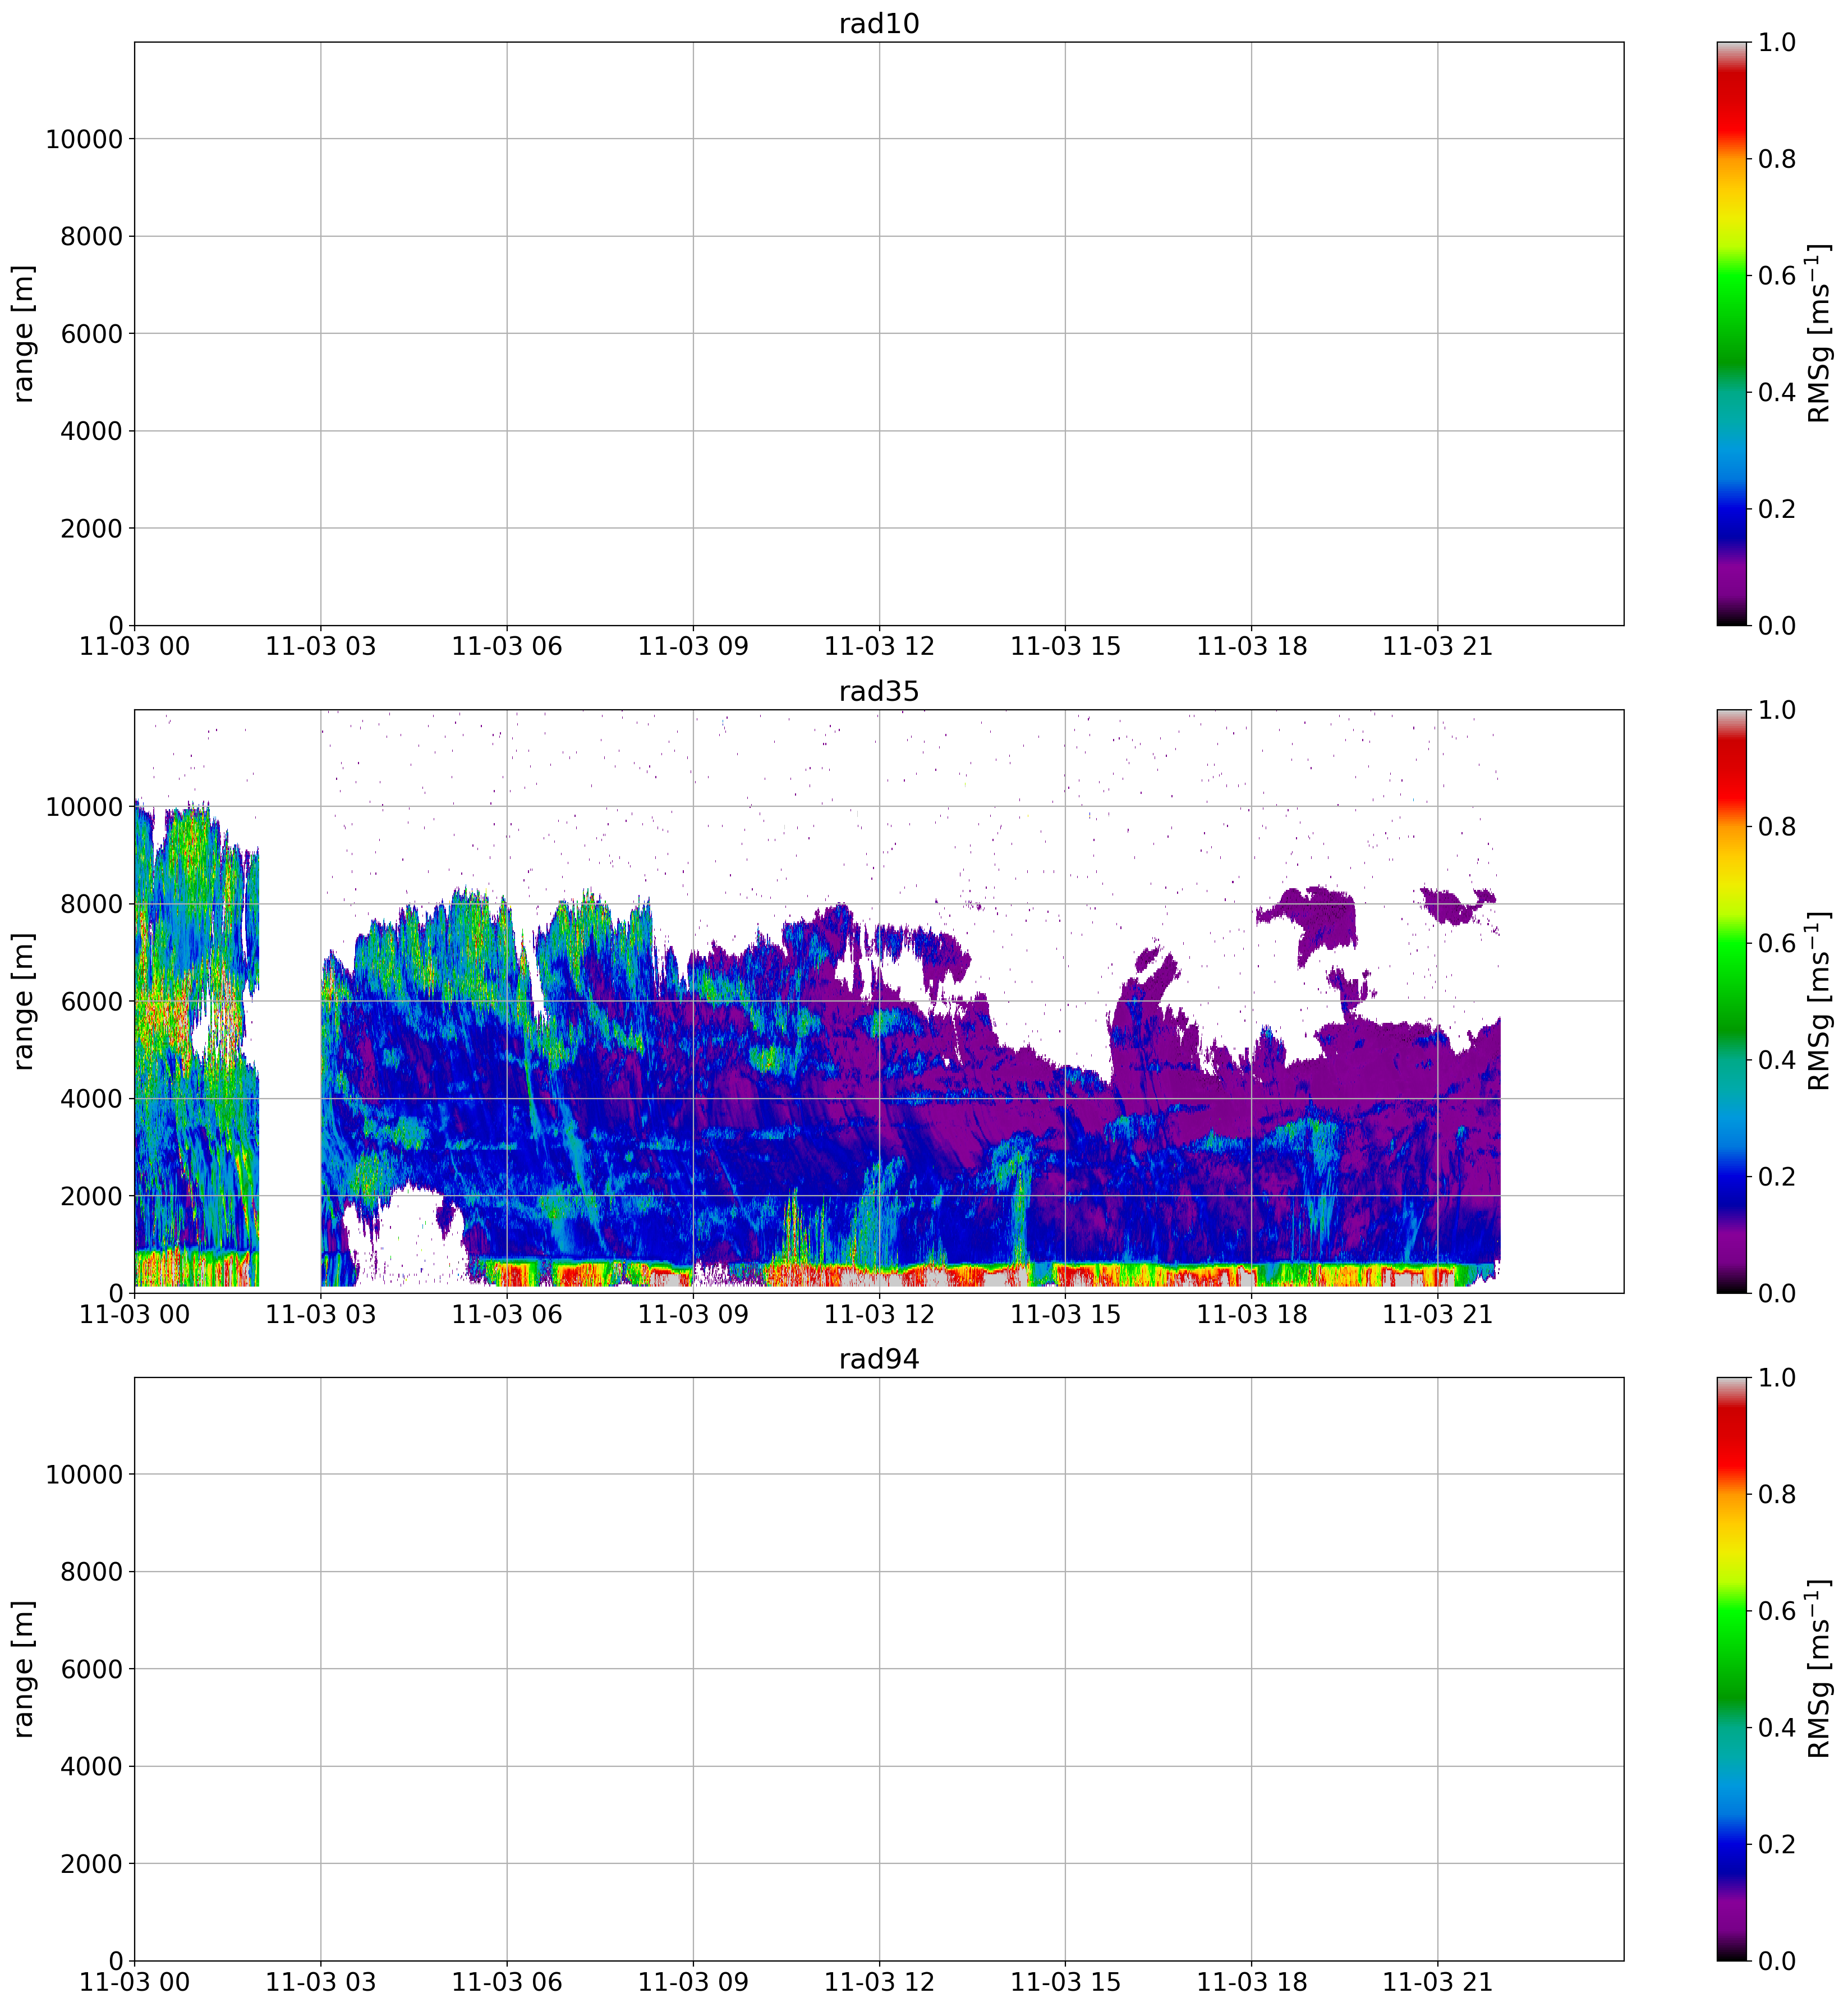
Task: Click the 6000 range tick on rad94
Action: coord(91,1669)
